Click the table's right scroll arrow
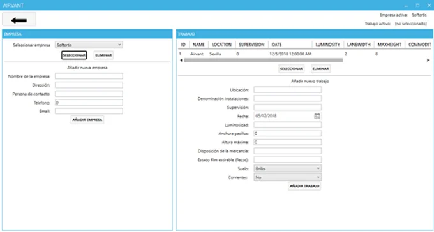Screen dimensions: 434x232 coord(428,61)
